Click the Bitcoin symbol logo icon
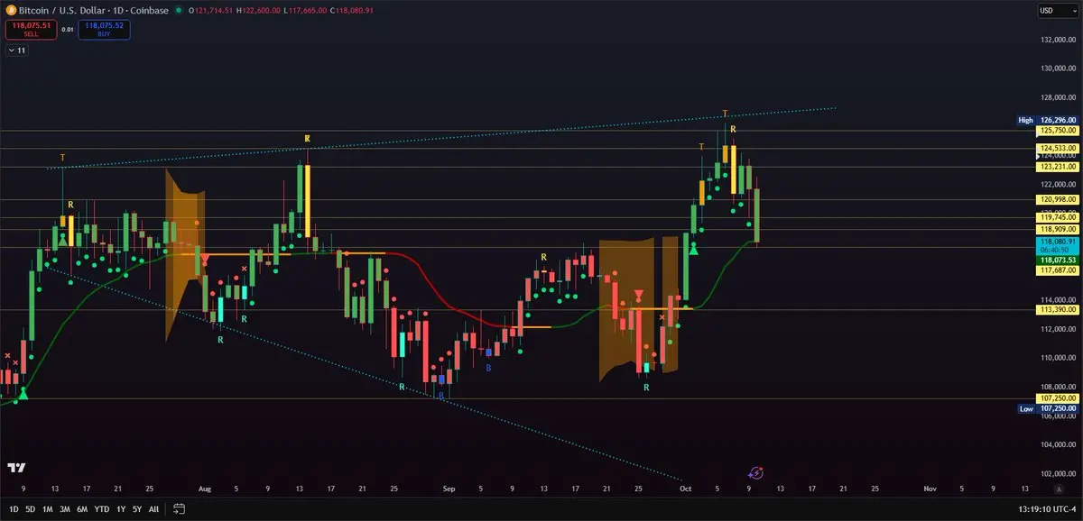The height and width of the screenshot is (521, 1083). coord(11,10)
